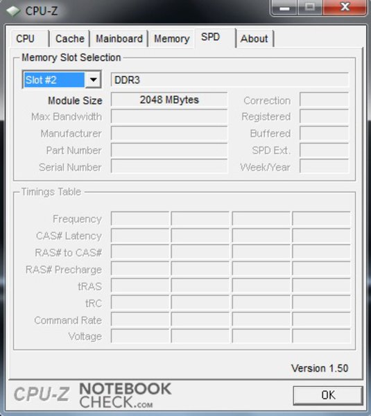Click the Command Rate label
This screenshot has width=371, height=416.
click(68, 320)
